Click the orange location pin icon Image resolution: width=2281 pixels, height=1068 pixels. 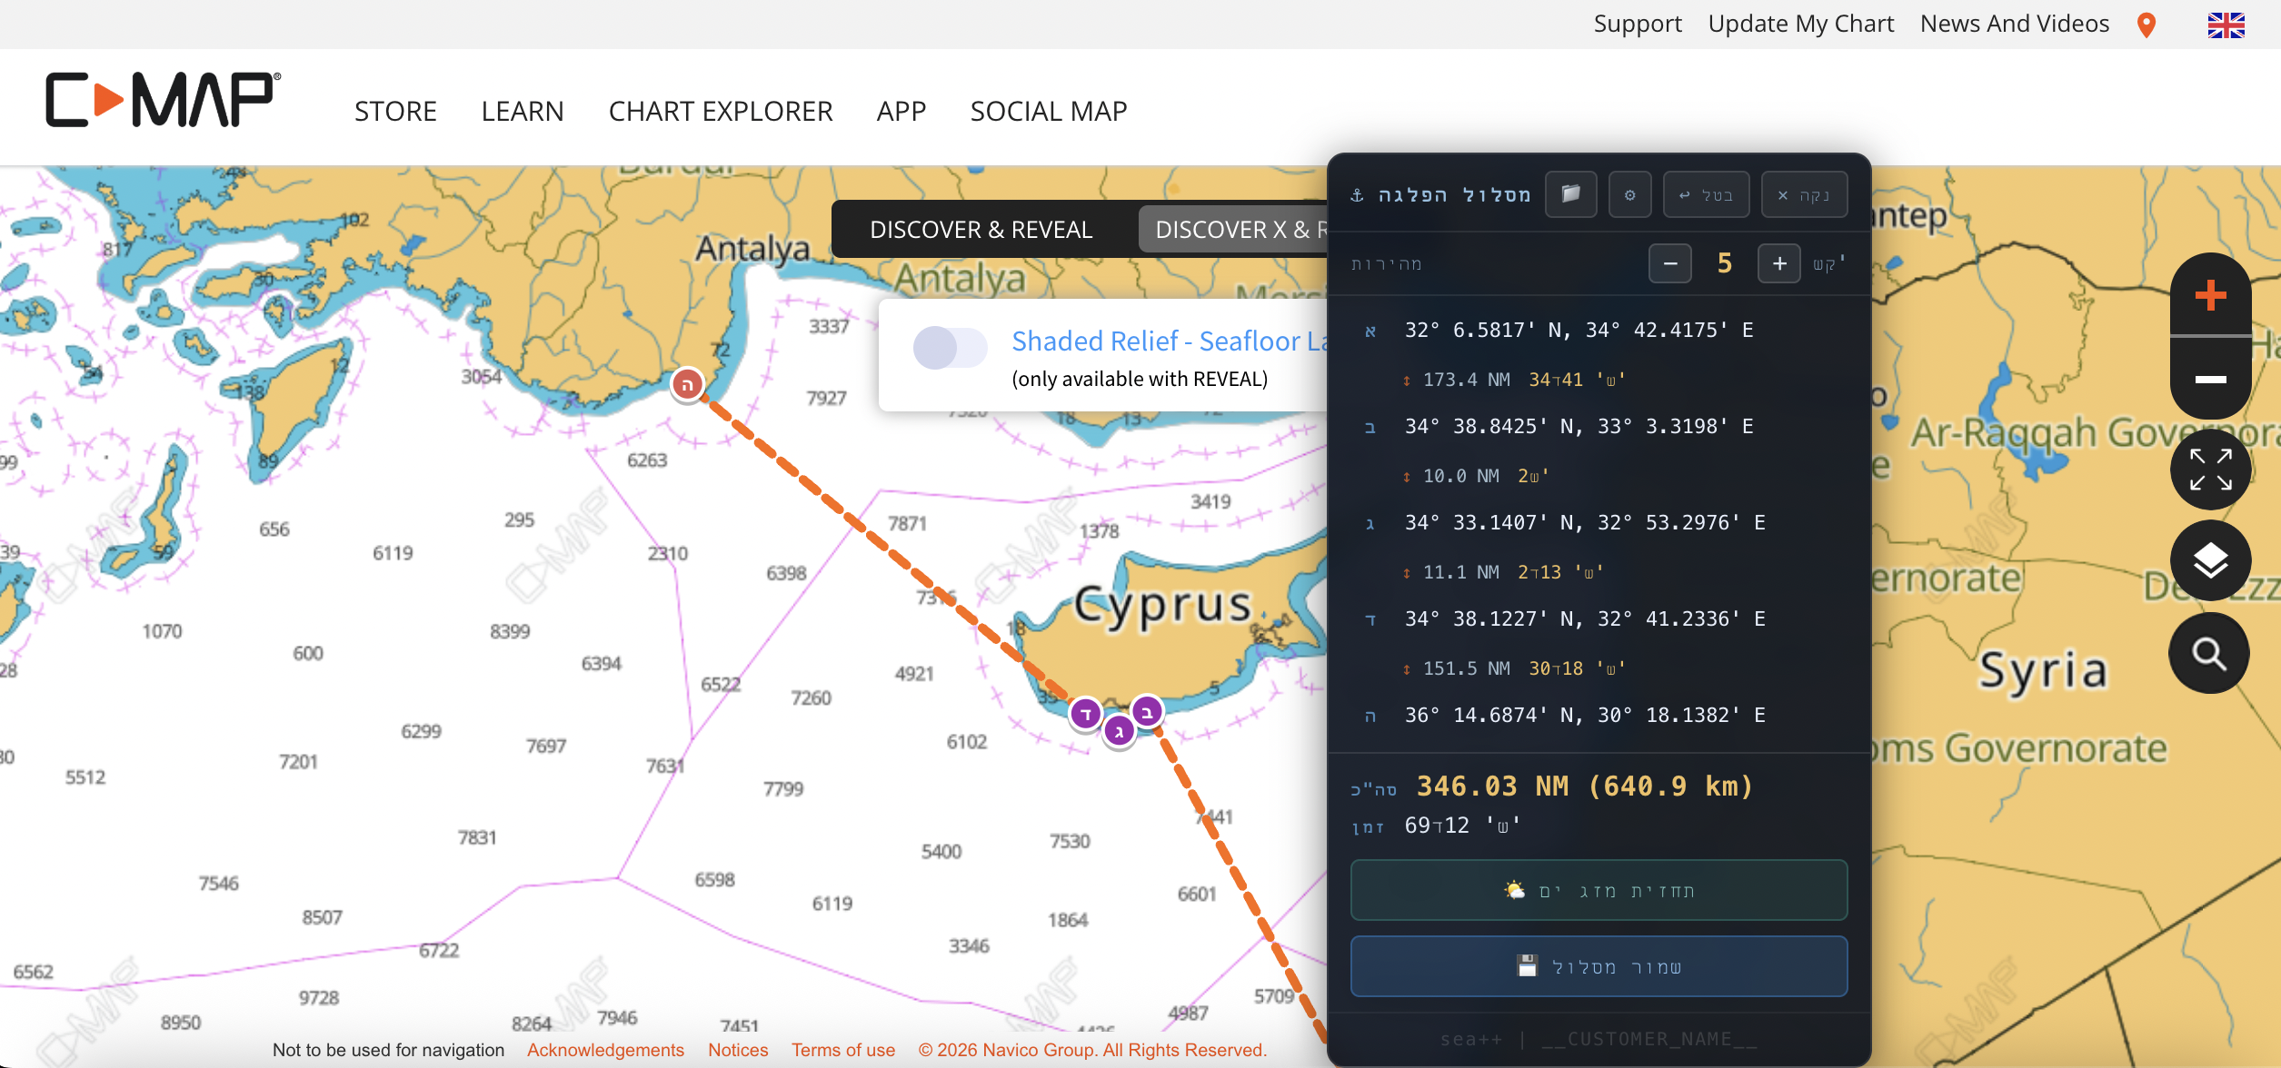(x=2147, y=25)
